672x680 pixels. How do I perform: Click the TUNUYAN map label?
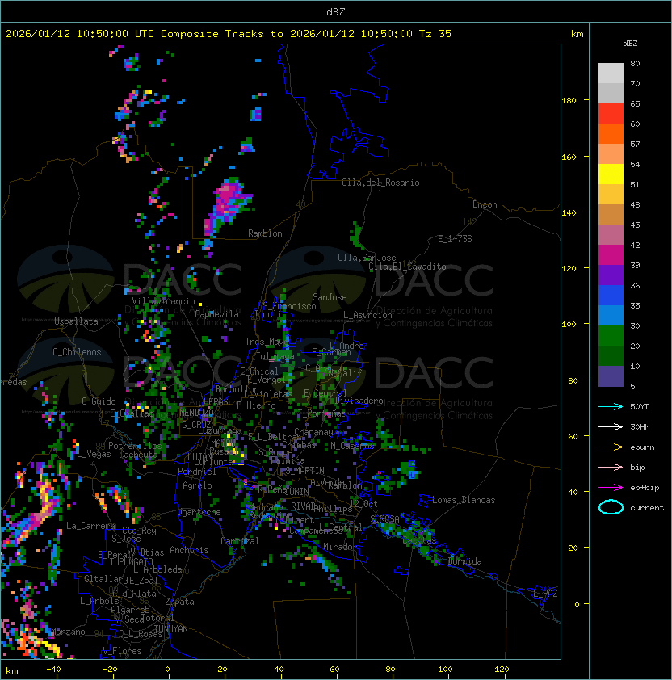coord(171,629)
